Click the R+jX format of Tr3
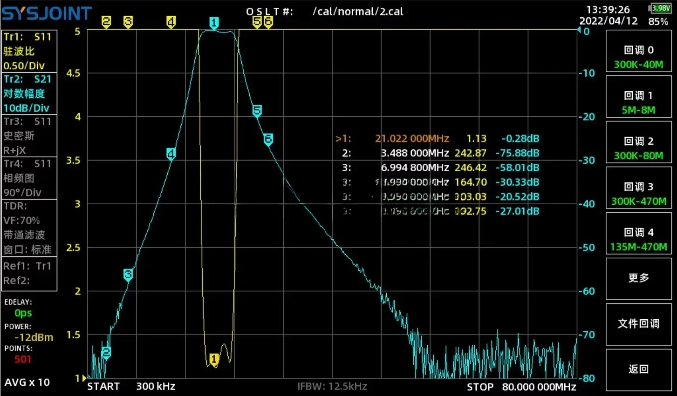677x396 pixels. (14, 150)
